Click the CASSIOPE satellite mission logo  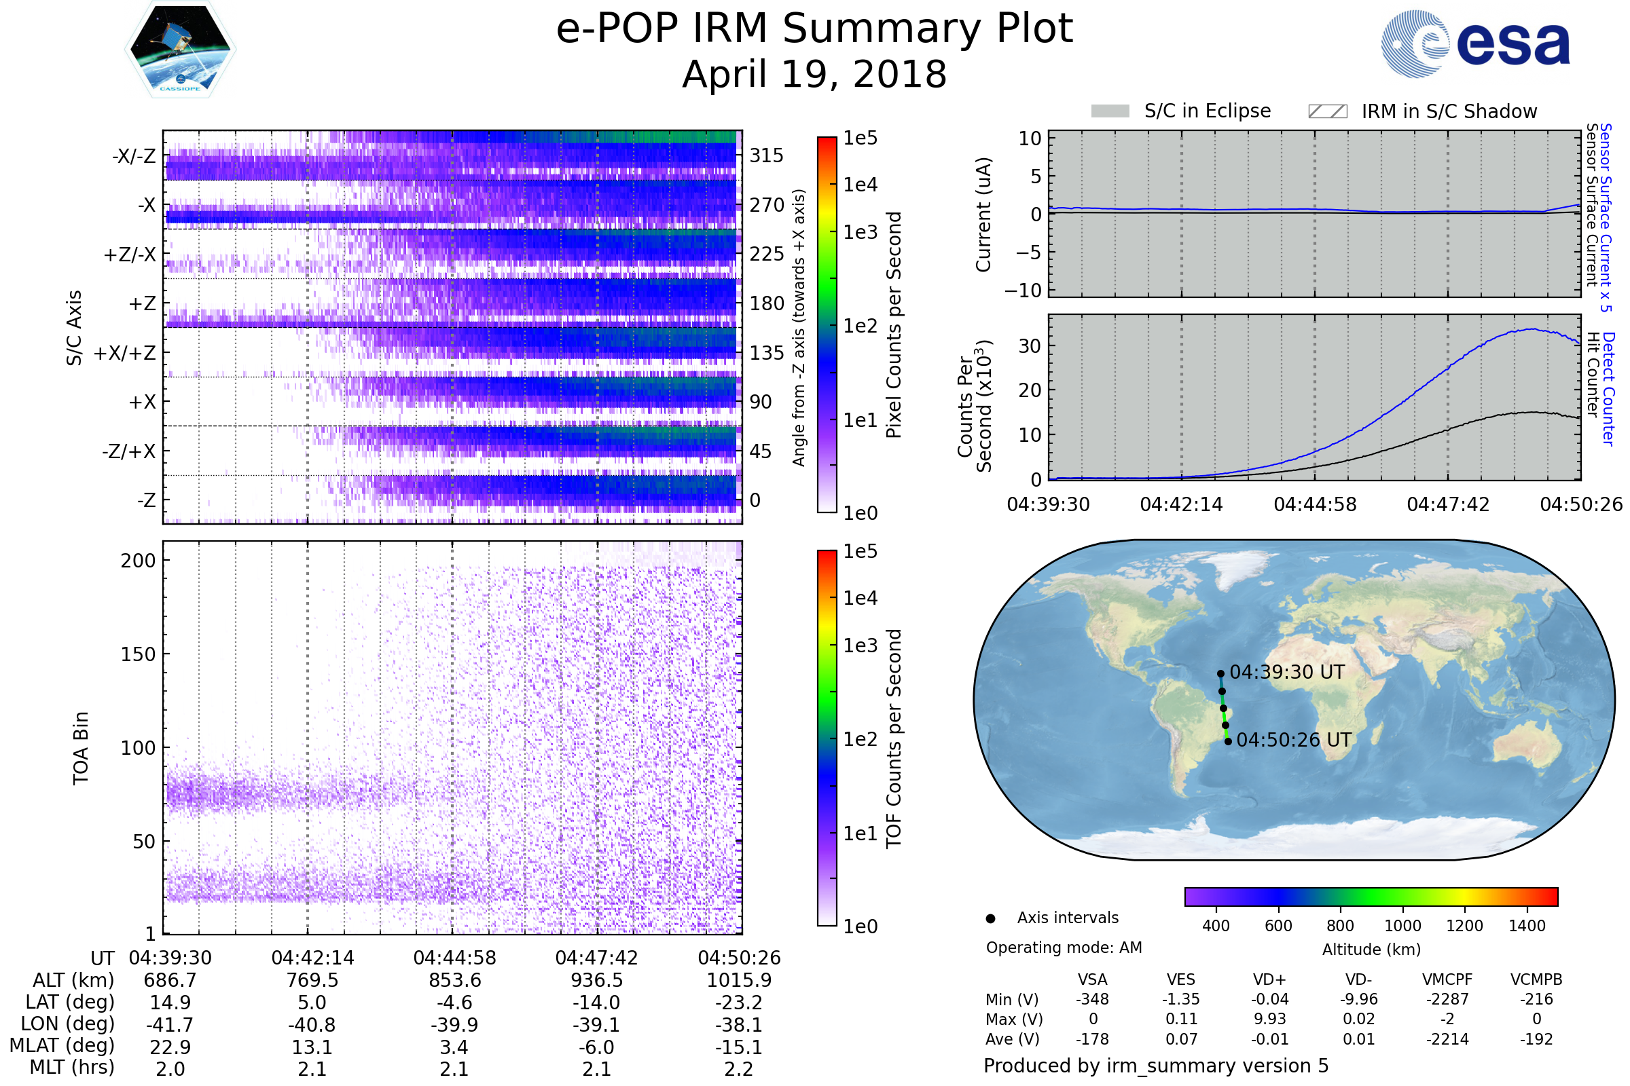click(x=180, y=50)
